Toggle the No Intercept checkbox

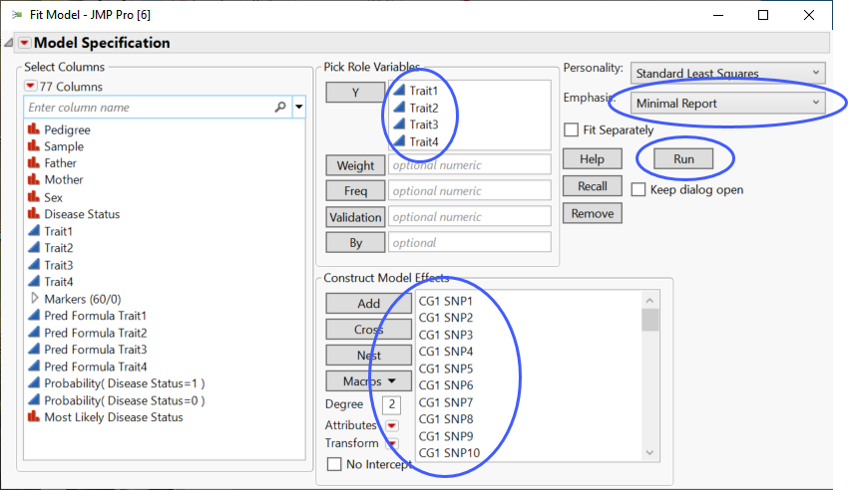tap(334, 464)
